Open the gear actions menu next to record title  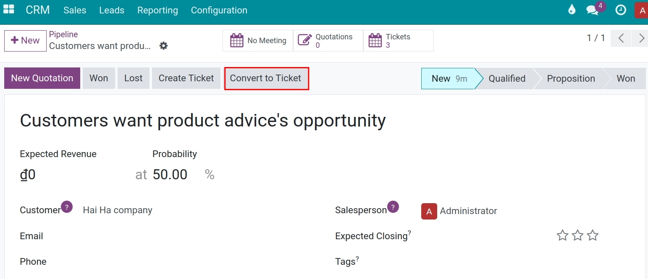(x=163, y=46)
